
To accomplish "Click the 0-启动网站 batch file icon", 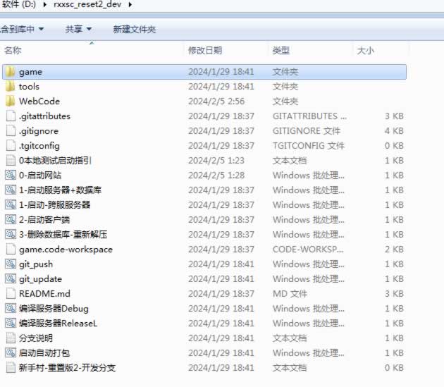I will coord(11,175).
